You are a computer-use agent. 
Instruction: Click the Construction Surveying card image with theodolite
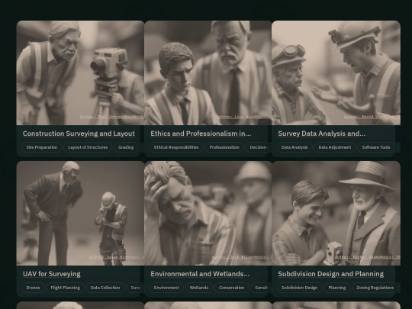pos(80,72)
